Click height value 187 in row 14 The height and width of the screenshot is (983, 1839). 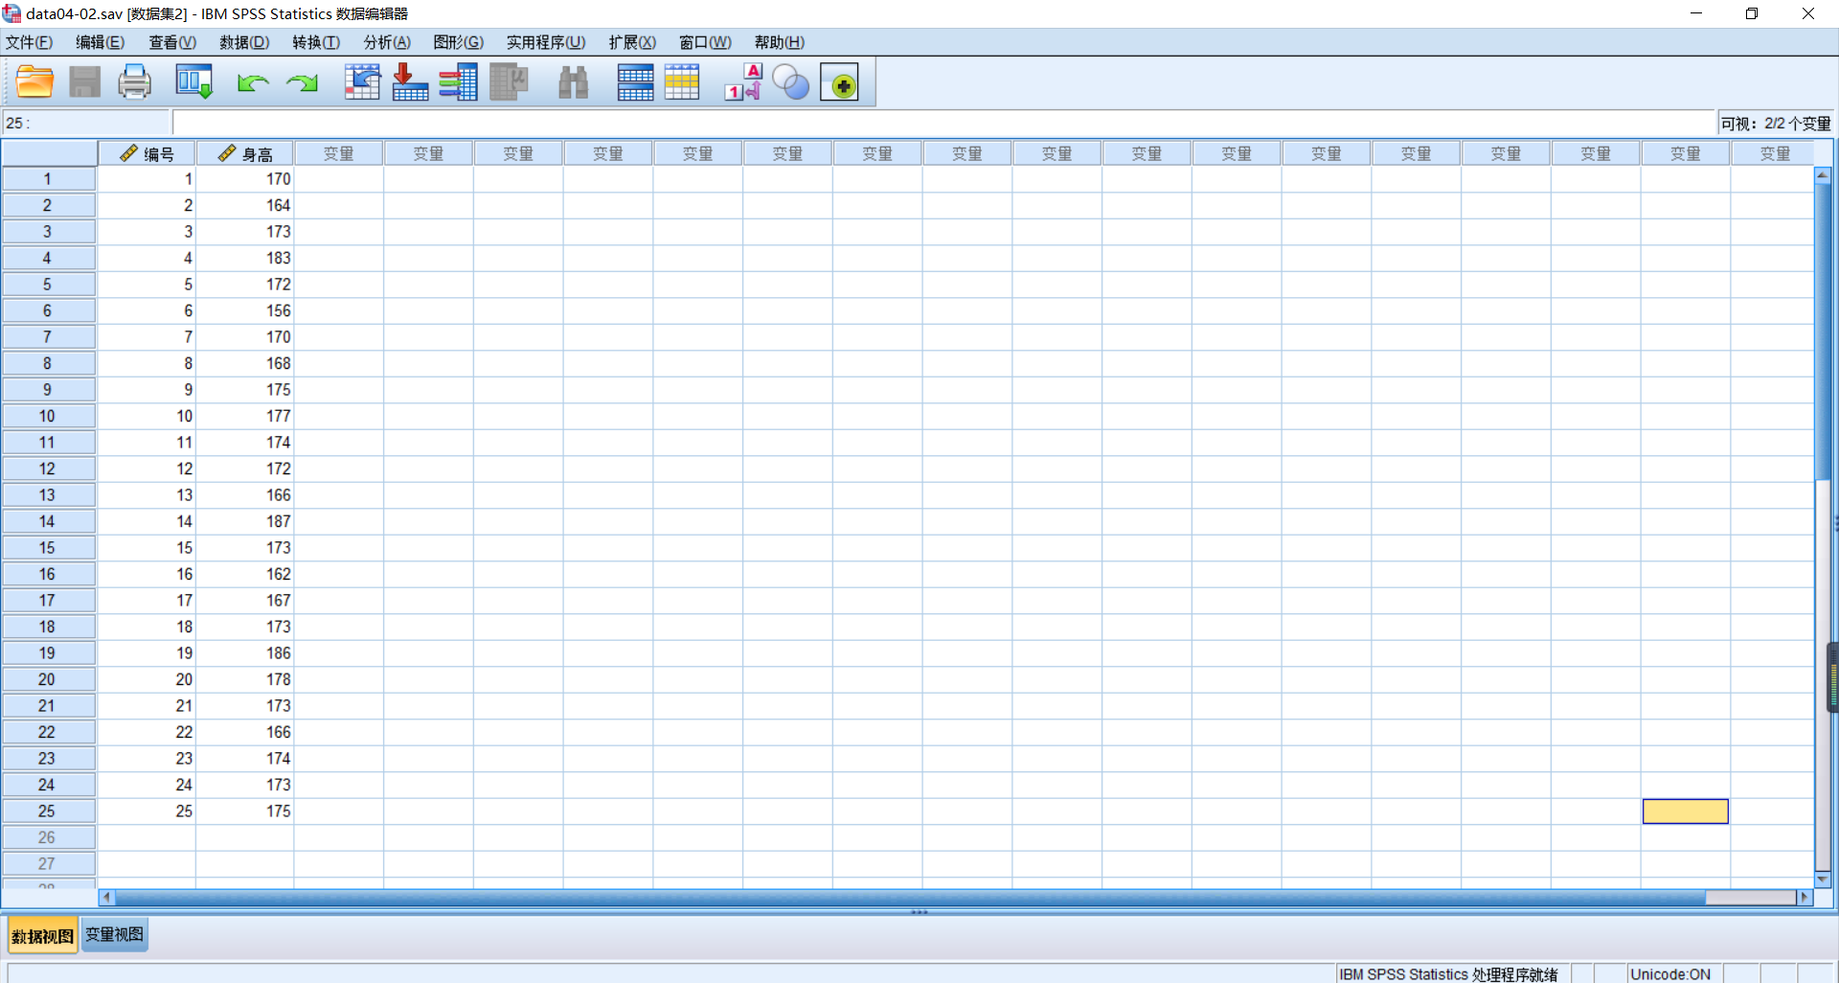tap(245, 522)
